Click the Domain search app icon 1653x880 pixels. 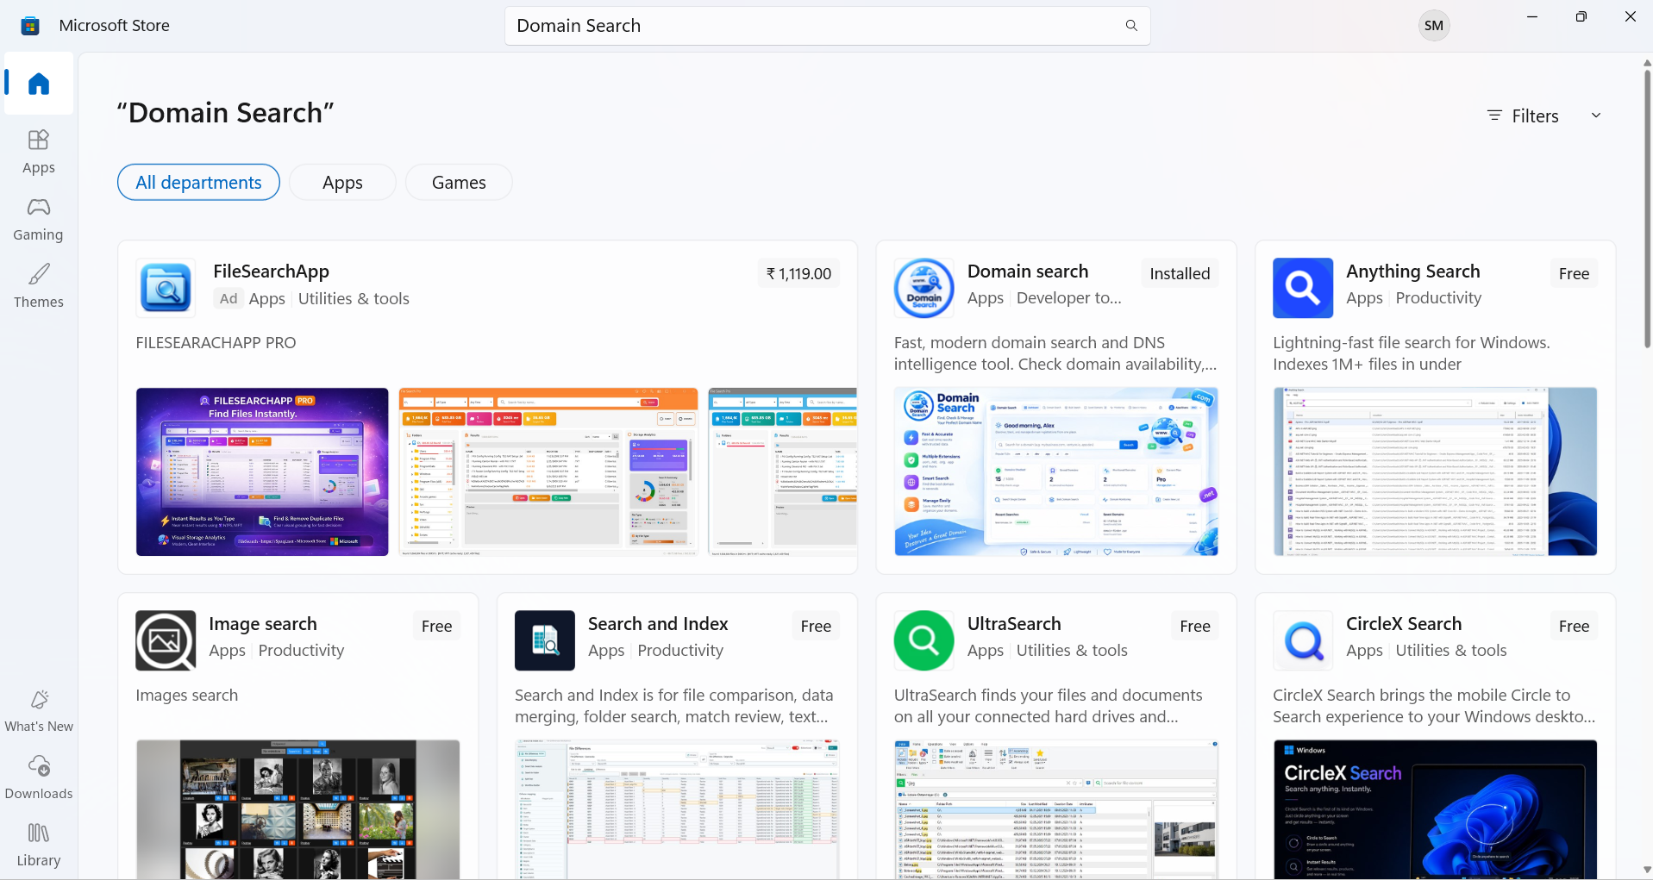click(x=924, y=288)
